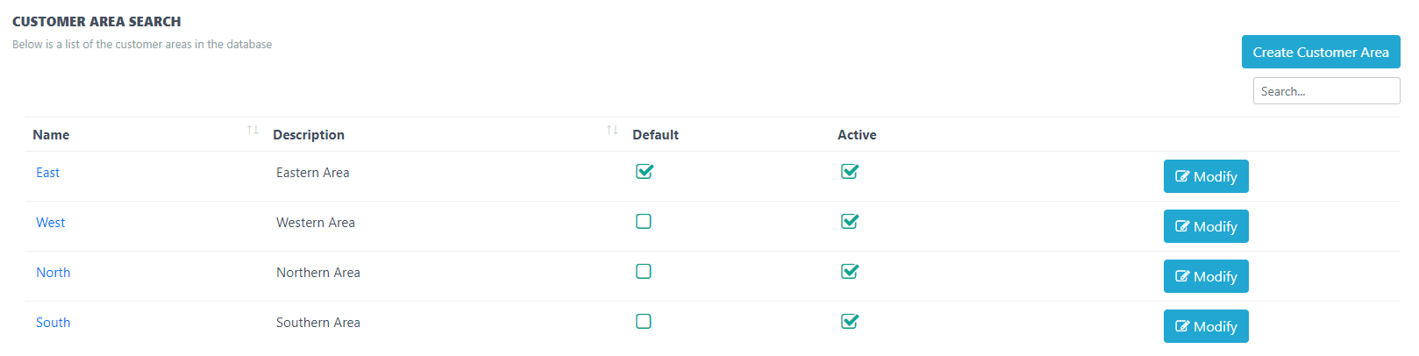Click the Name column sort arrows icon

point(253,130)
